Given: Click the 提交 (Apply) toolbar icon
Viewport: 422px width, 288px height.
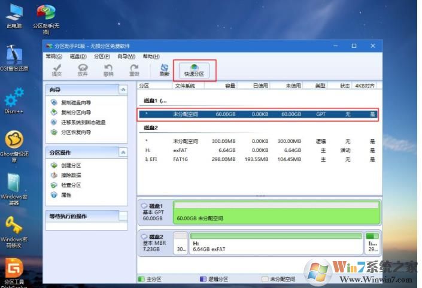Looking at the screenshot, I should point(57,70).
